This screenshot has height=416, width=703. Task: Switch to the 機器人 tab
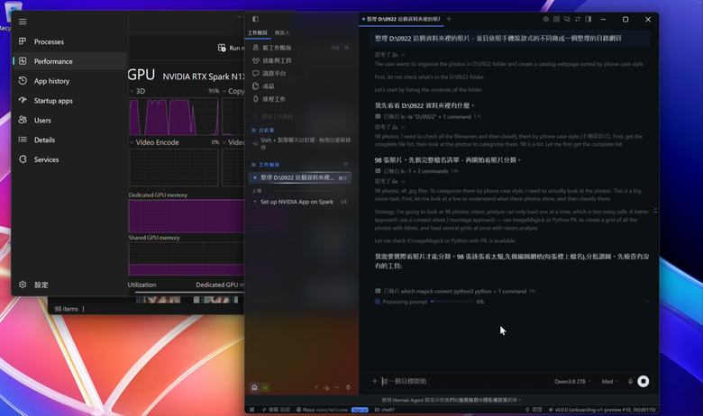(x=282, y=32)
